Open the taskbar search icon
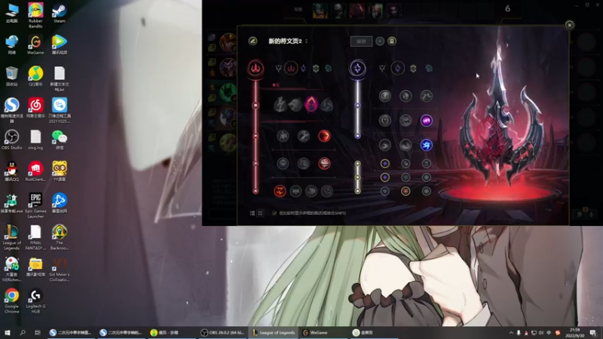The height and width of the screenshot is (339, 603). (23, 332)
